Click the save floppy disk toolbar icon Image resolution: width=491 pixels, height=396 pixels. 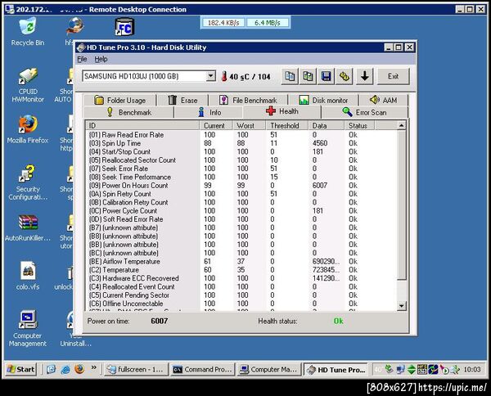(326, 76)
